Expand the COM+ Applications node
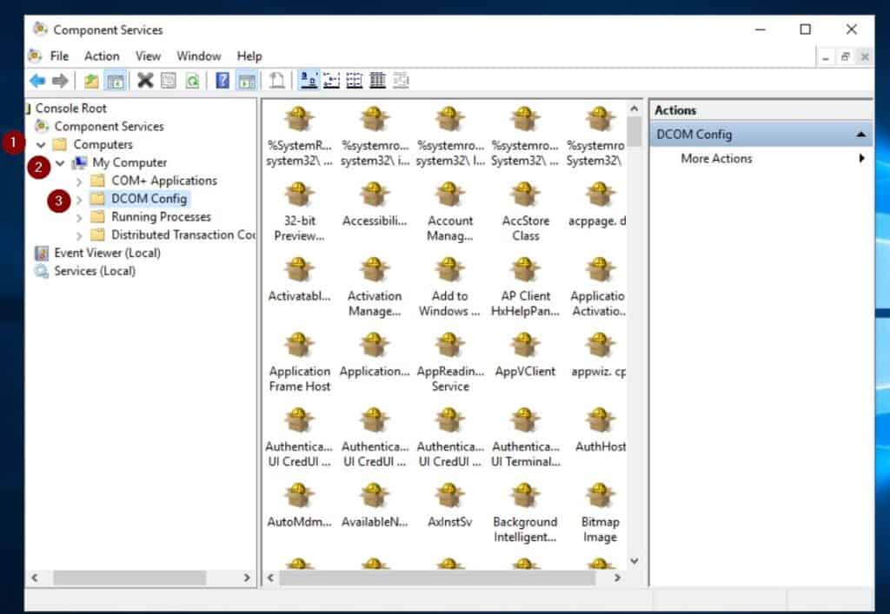 coord(79,182)
